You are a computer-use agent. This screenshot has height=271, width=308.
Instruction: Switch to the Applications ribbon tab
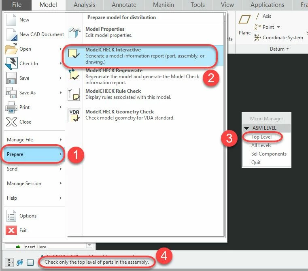pos(267,5)
